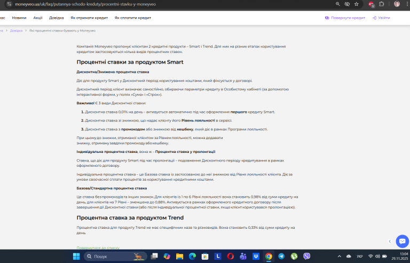The width and height of the screenshot is (410, 263).
Task: Go to Довідка in the breadcrumb
Action: (16, 30)
